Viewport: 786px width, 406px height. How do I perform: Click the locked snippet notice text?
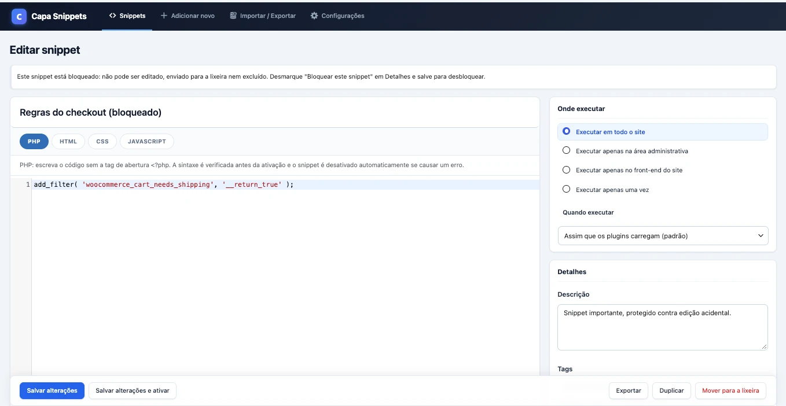pos(251,76)
